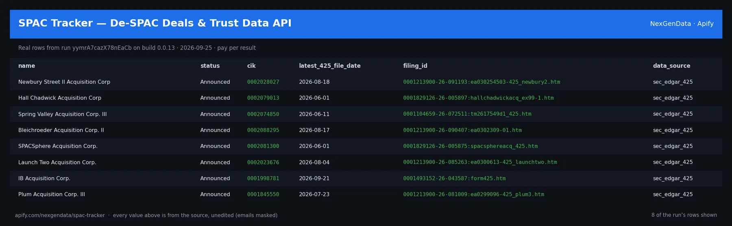Click CIK 0001845550
732x226 pixels.
tap(263, 194)
